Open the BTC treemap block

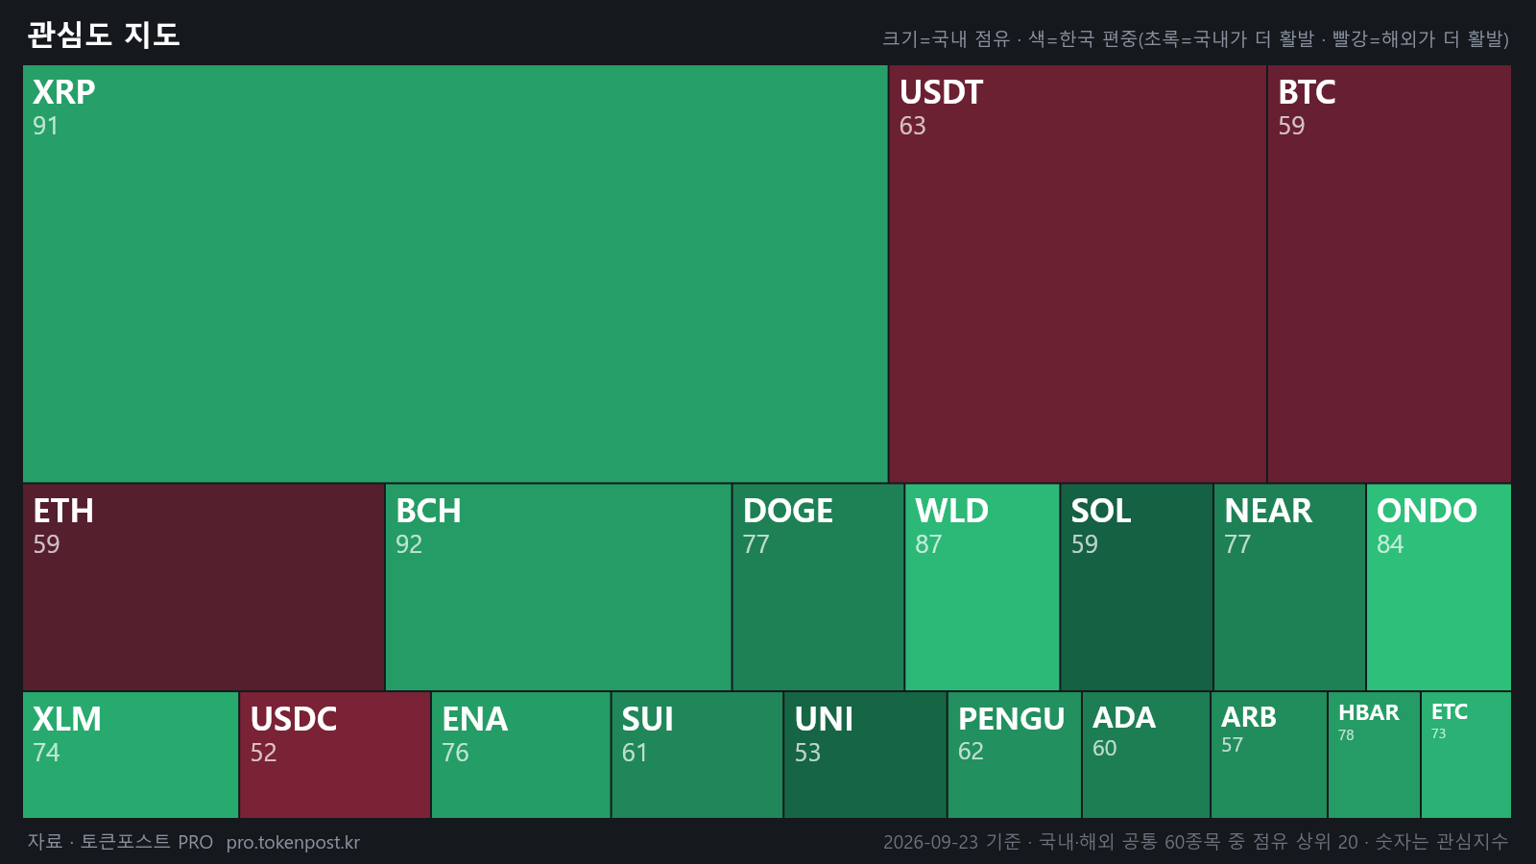(1389, 274)
